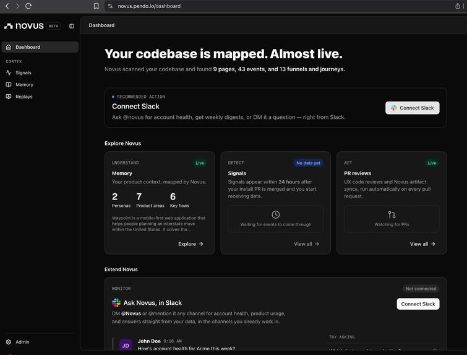
Task: Click the clock icon waiting for events
Action: [275, 214]
